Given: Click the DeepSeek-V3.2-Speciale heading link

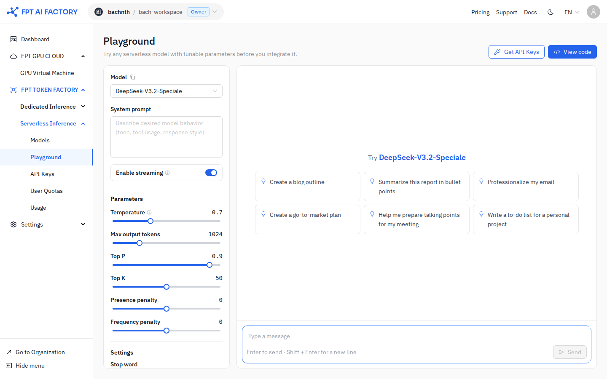Looking at the screenshot, I should pyautogui.click(x=422, y=157).
